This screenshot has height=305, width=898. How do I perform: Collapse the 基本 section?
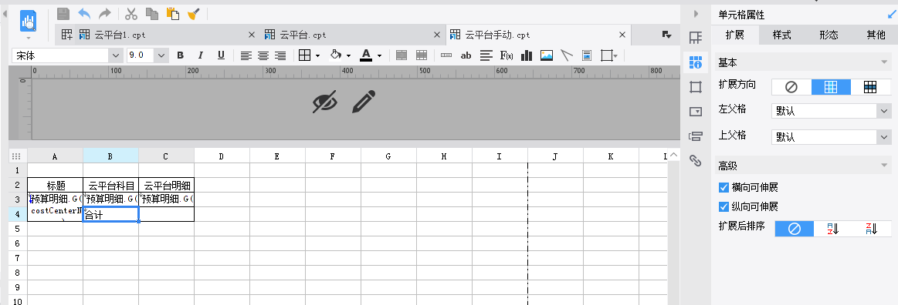(x=884, y=62)
